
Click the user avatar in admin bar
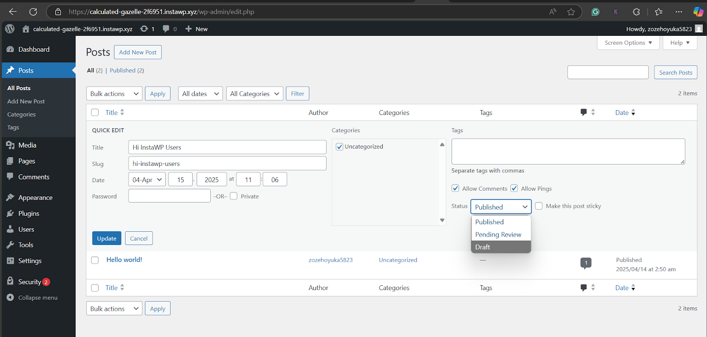point(699,29)
